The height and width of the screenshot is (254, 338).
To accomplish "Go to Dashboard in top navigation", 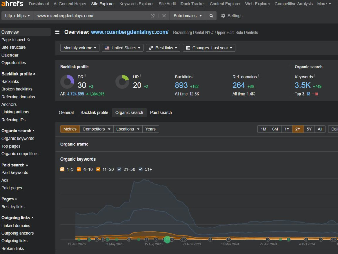I will (x=39, y=4).
